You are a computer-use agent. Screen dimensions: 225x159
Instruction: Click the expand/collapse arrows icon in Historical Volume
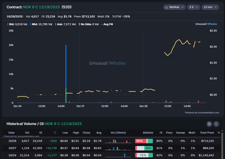coord(216,124)
